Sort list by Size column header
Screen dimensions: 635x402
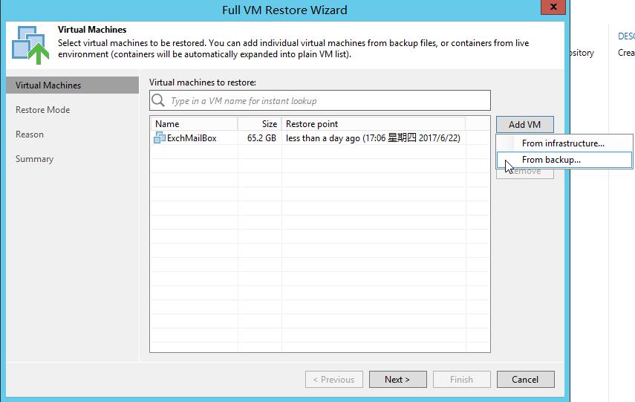pos(260,124)
